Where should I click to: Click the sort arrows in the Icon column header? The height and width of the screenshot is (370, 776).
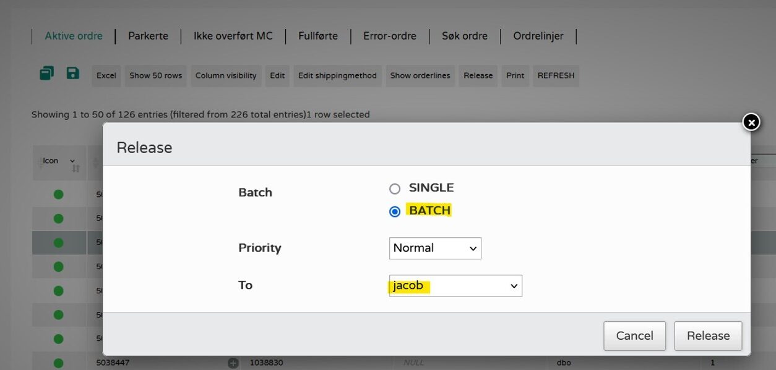click(x=76, y=168)
